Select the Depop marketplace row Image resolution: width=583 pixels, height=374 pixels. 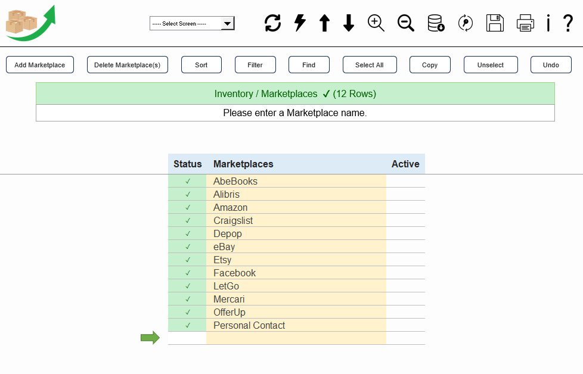click(296, 233)
